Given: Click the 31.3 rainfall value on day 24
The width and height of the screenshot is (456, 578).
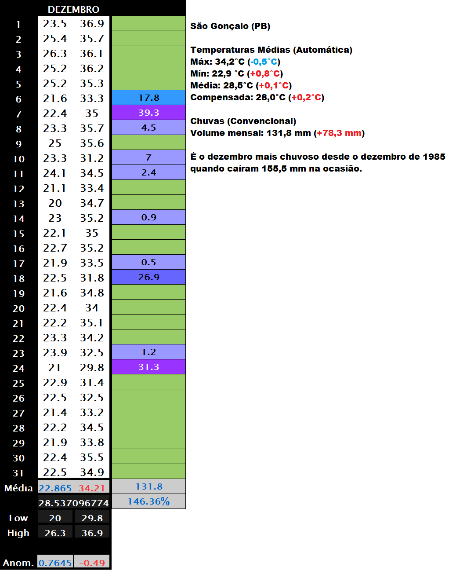Looking at the screenshot, I should point(148,367).
